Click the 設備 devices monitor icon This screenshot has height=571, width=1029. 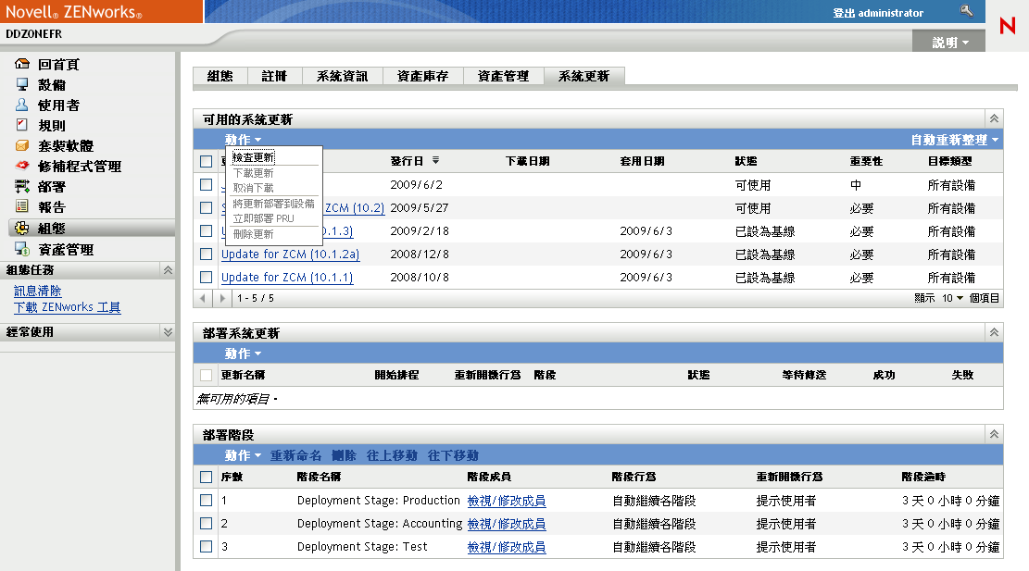(x=22, y=84)
